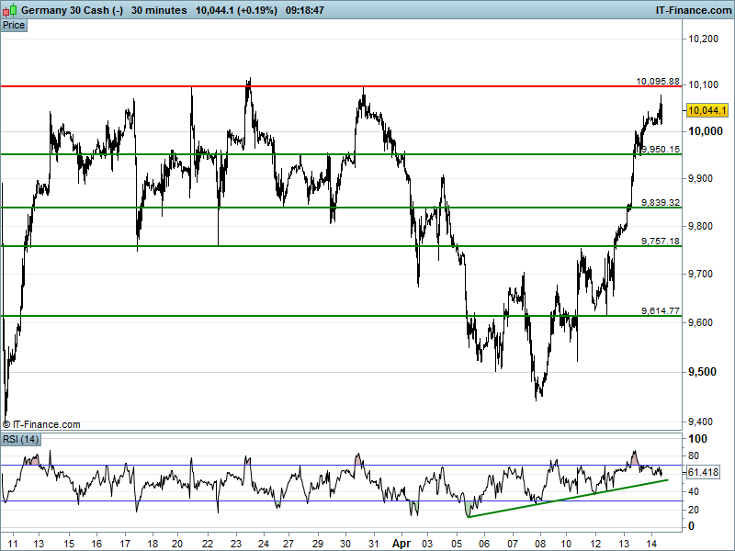This screenshot has height=551, width=735.
Task: Click the 80 level on RSI axis
Action: [693, 455]
